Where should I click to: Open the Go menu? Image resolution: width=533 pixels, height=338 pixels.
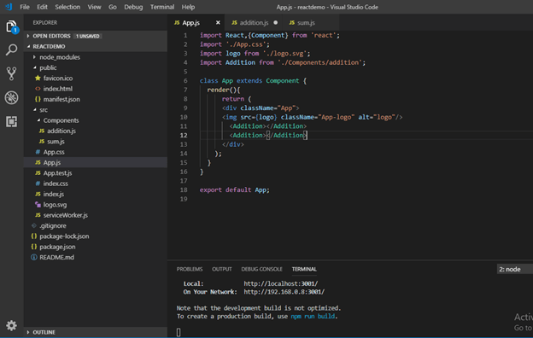tap(113, 7)
